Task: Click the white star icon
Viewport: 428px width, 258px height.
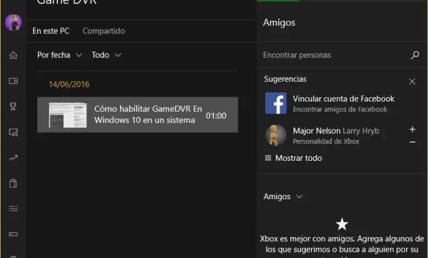Action: point(342,224)
